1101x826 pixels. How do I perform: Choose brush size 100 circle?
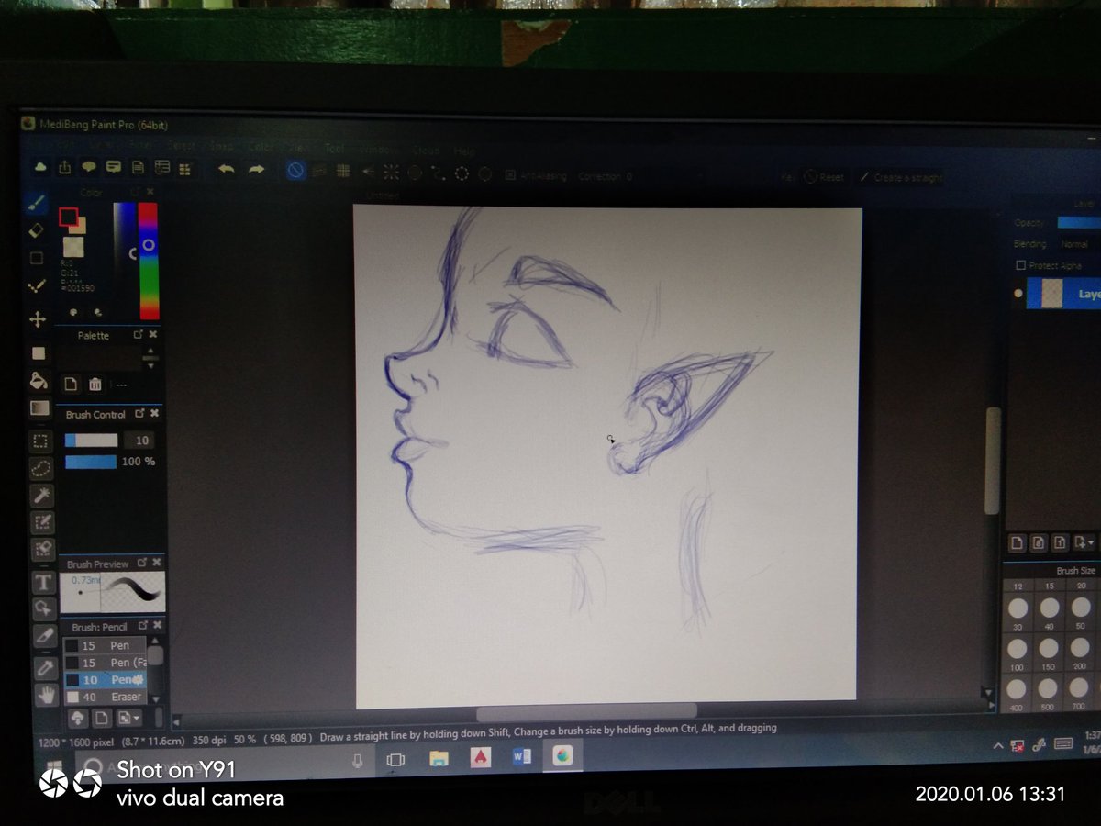click(x=1018, y=649)
